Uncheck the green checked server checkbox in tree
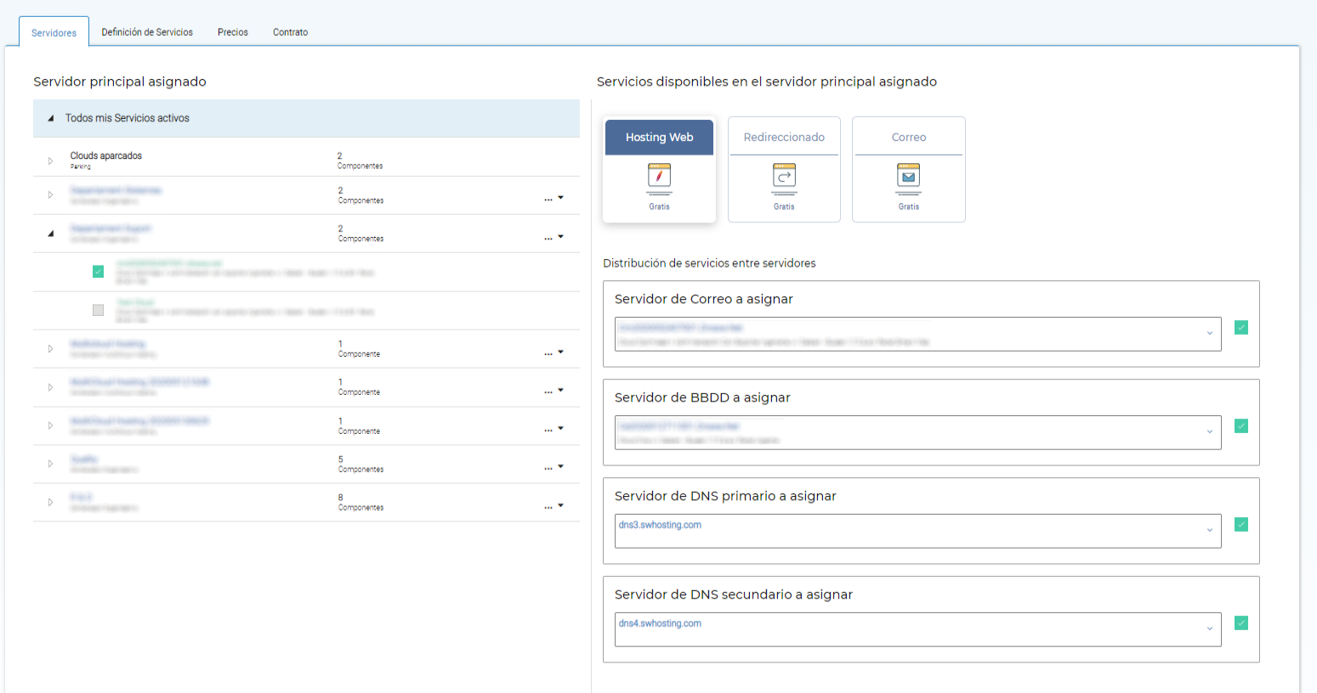Screen dimensions: 1317x693 click(x=98, y=272)
